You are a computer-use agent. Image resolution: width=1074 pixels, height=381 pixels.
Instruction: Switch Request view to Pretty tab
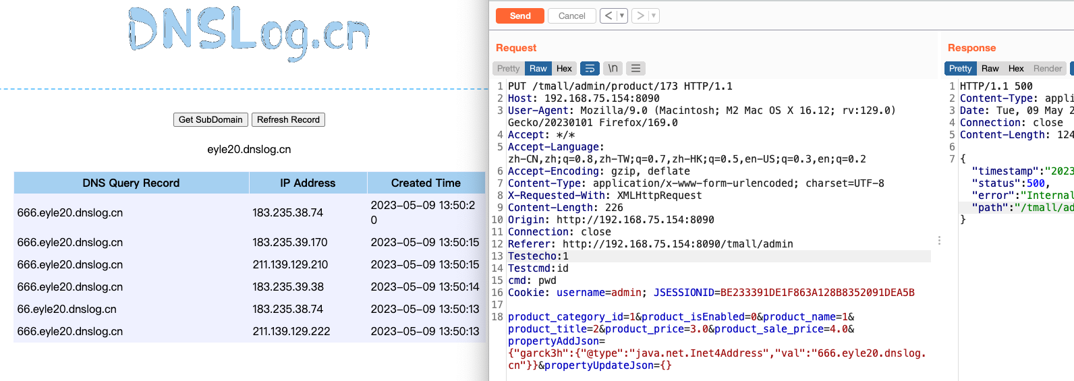click(x=509, y=68)
